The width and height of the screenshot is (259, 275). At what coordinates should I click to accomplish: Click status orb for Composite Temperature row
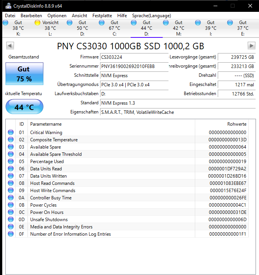pos(11,140)
